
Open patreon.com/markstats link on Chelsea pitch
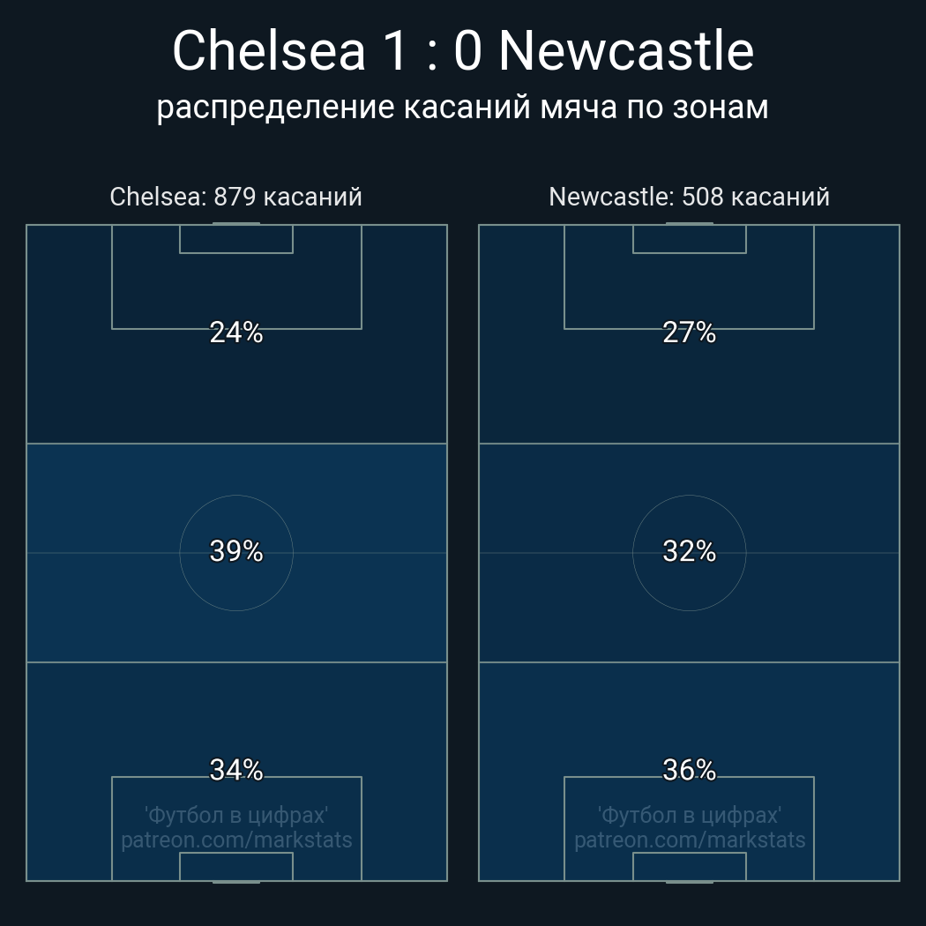236,840
